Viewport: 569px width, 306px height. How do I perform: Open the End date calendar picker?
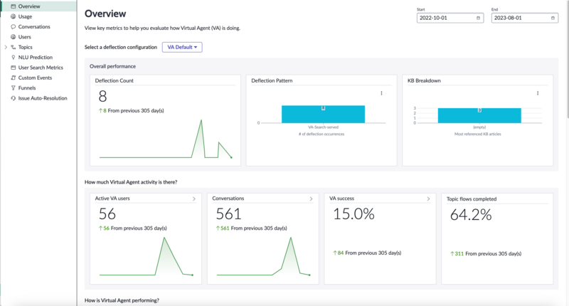[x=553, y=18]
